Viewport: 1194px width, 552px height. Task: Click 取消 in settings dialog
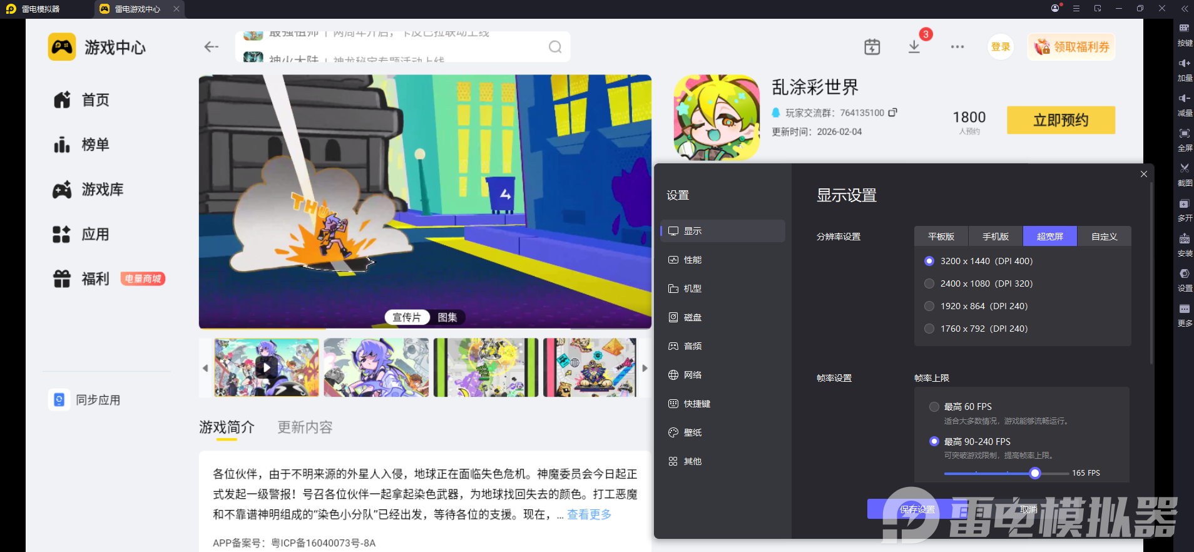[1028, 509]
